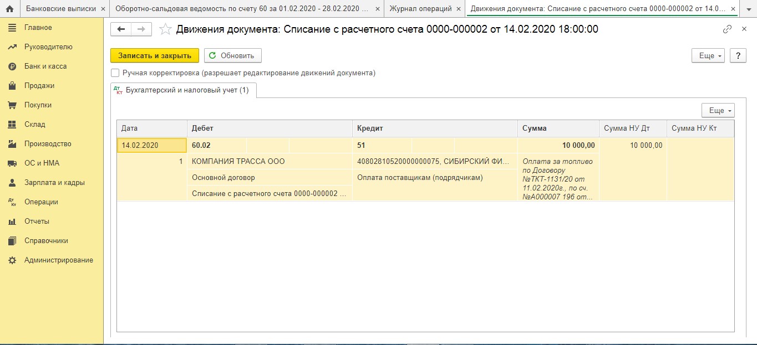Open the Еще dropdown above the table

tap(718, 111)
